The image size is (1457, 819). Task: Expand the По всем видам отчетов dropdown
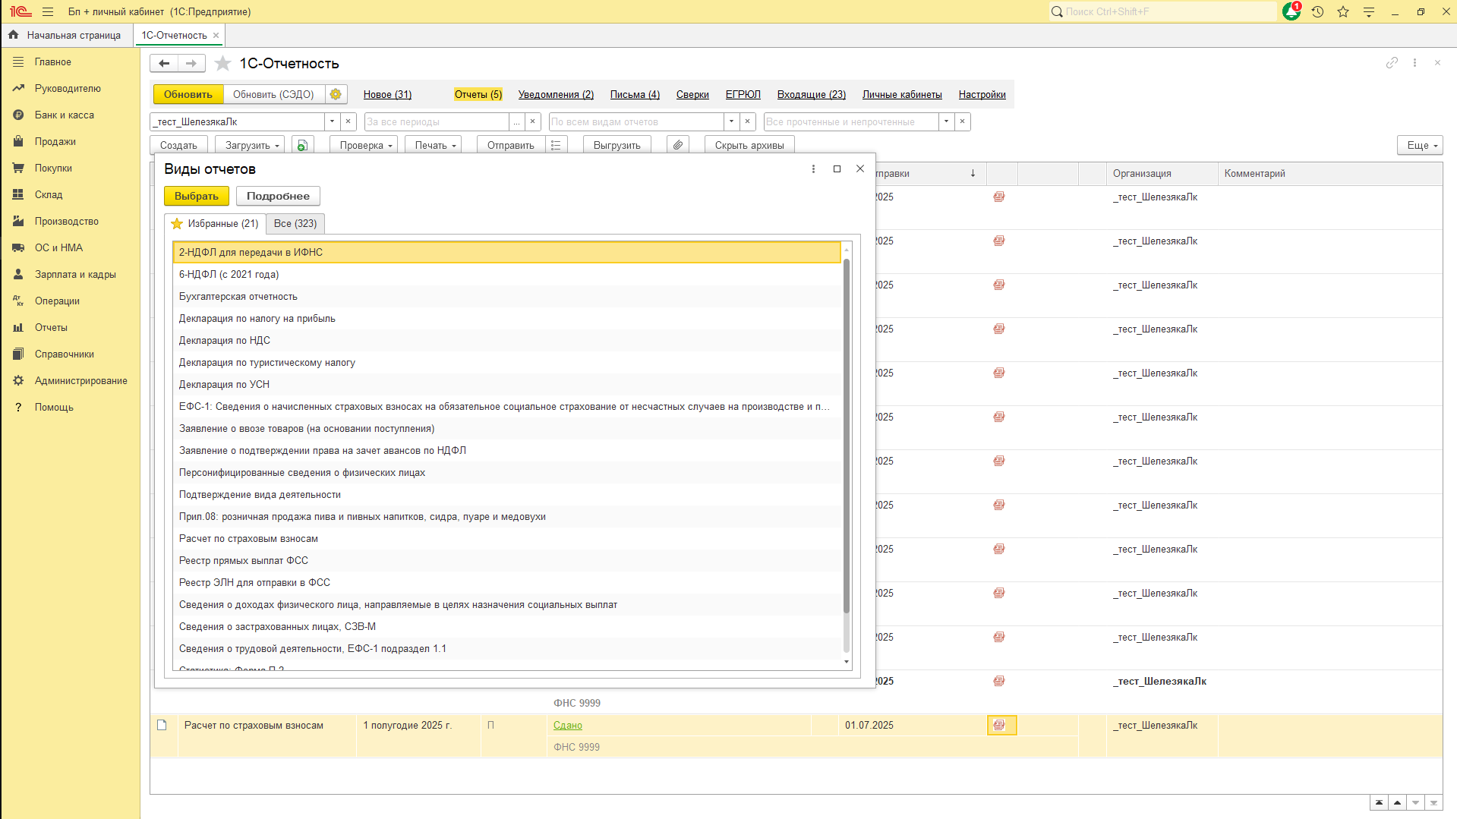[x=731, y=121]
